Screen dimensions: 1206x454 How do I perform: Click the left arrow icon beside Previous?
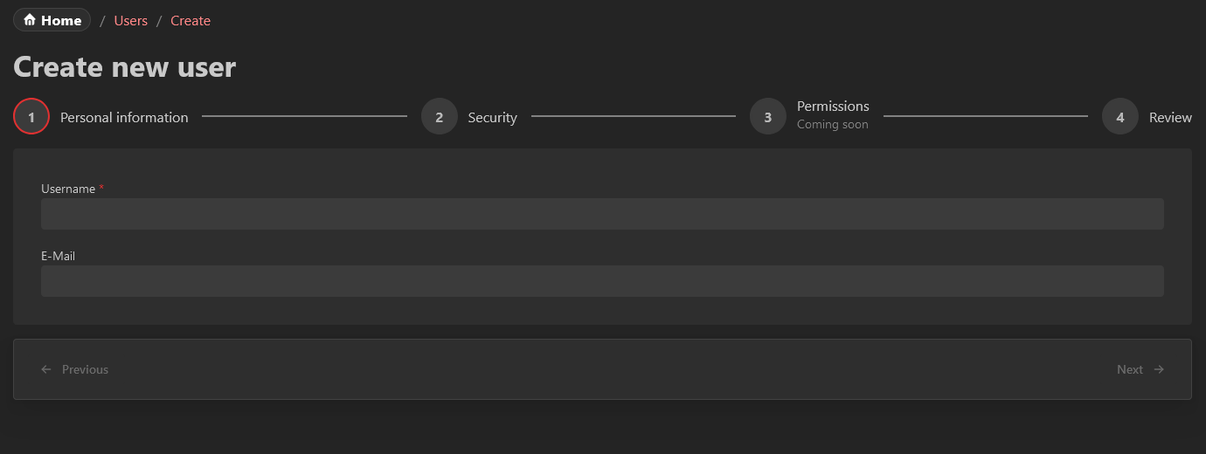point(46,369)
